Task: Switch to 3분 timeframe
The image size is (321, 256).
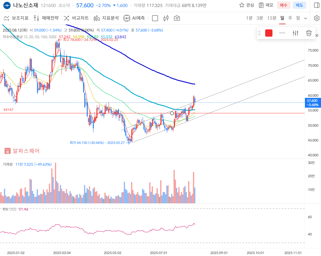Action: 260,18
